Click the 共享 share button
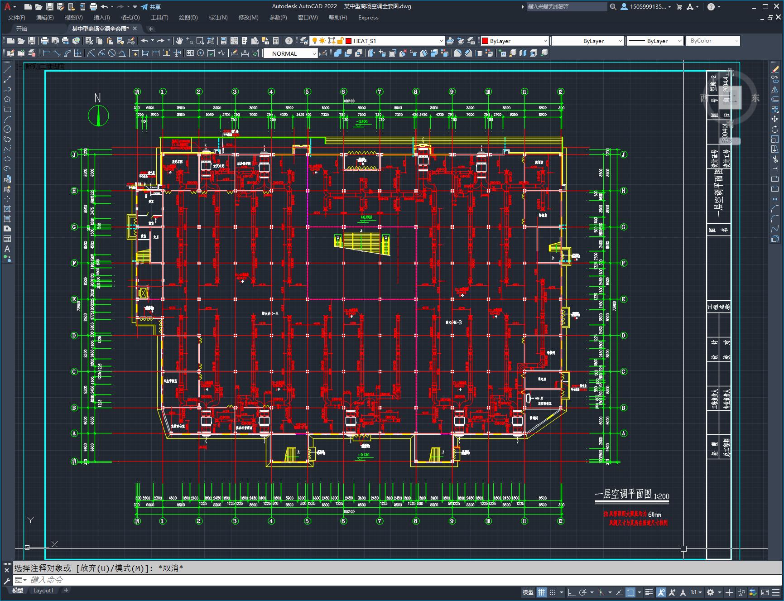 click(x=151, y=7)
